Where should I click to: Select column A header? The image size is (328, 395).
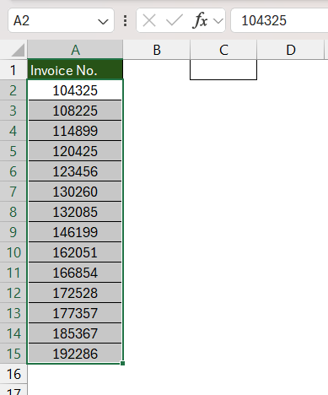pos(75,50)
